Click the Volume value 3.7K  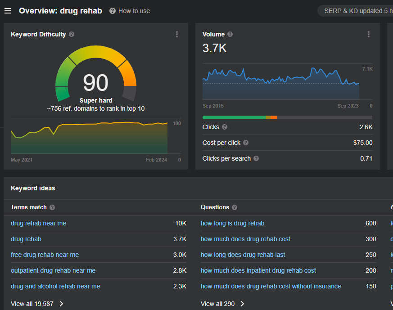215,48
